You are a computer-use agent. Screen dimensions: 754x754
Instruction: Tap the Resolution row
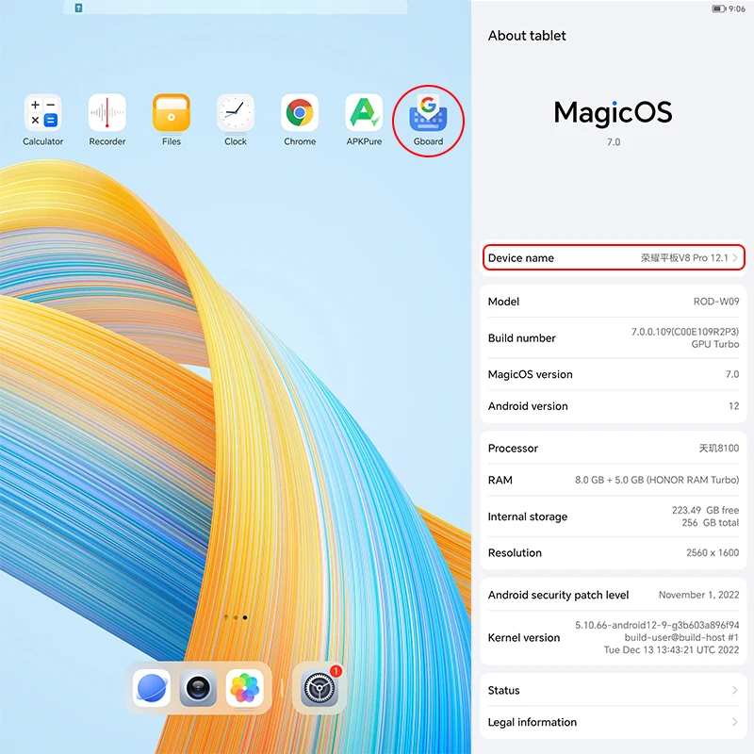[614, 552]
